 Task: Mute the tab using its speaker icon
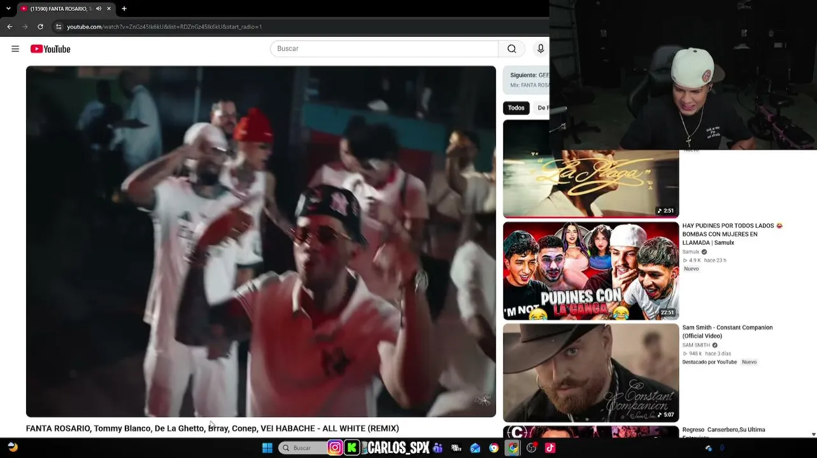(x=99, y=9)
